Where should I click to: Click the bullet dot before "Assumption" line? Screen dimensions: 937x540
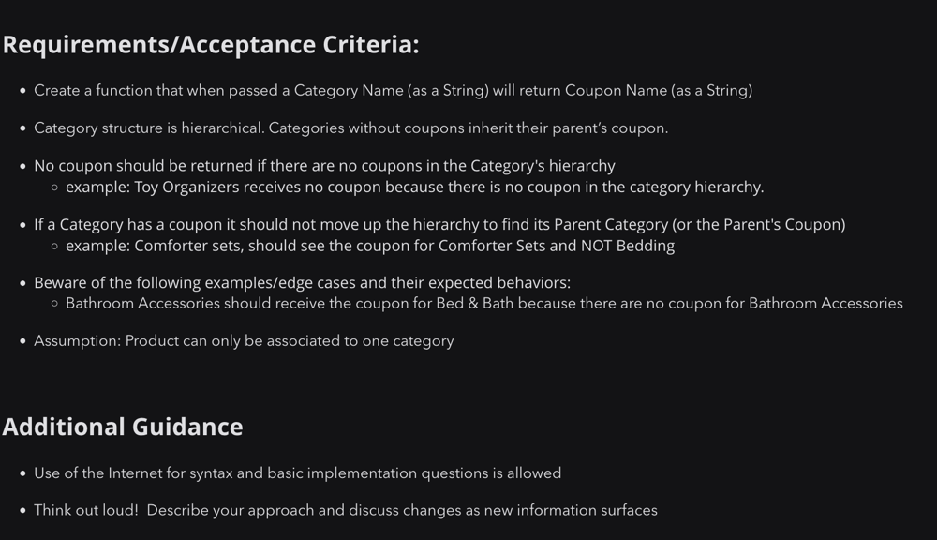pos(22,341)
